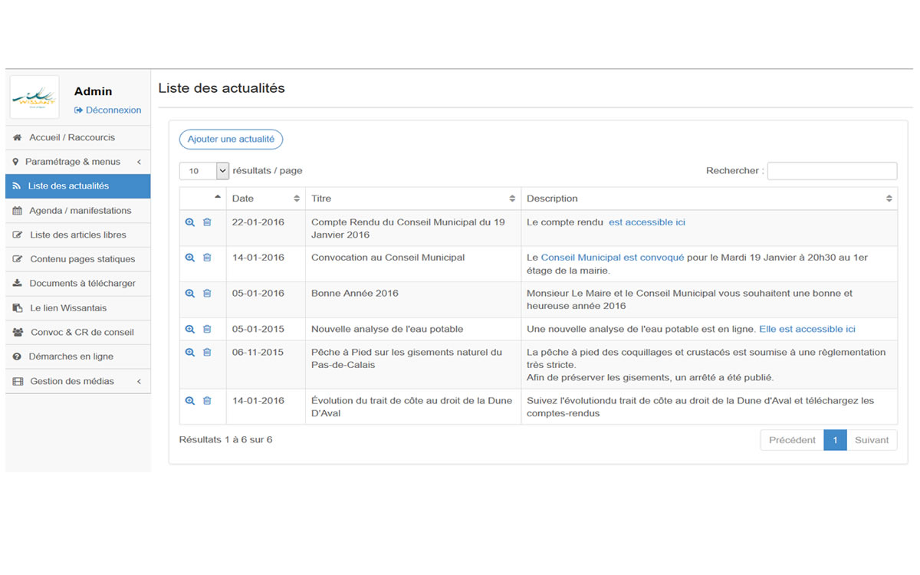Sort the table by Titre column
This screenshot has width=920, height=575.
coord(413,199)
